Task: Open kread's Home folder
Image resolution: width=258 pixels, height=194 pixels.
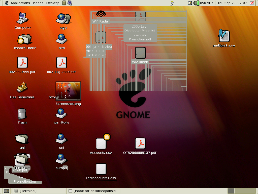Action: pyautogui.click(x=25, y=40)
